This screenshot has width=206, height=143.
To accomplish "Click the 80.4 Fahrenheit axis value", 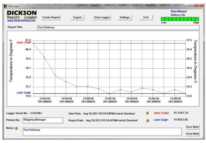I will coord(28,50).
